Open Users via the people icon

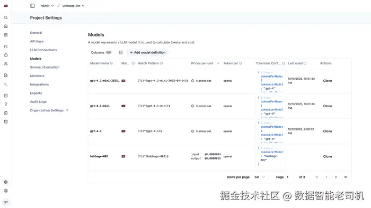[6, 63]
